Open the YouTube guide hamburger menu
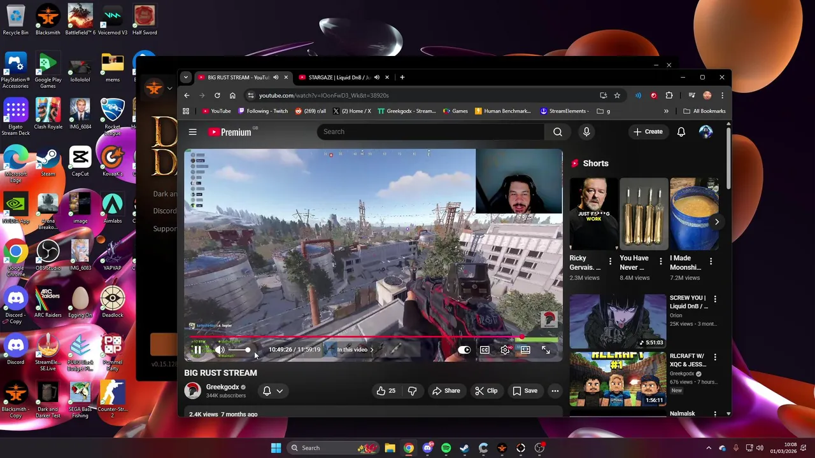This screenshot has height=458, width=815. click(x=192, y=132)
